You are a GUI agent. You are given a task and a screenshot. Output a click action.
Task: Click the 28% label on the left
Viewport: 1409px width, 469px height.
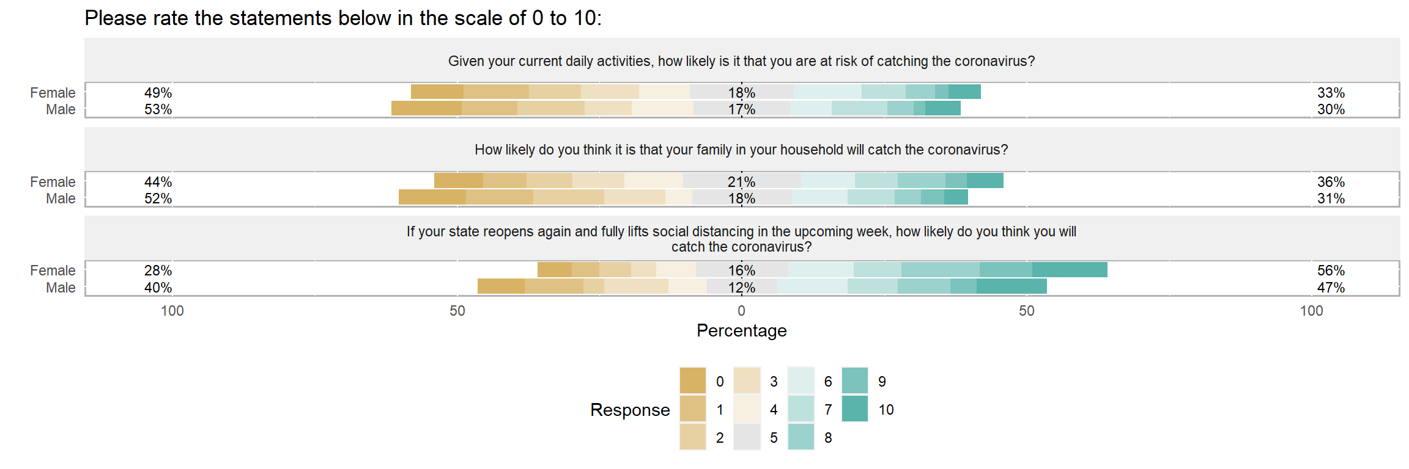(158, 271)
